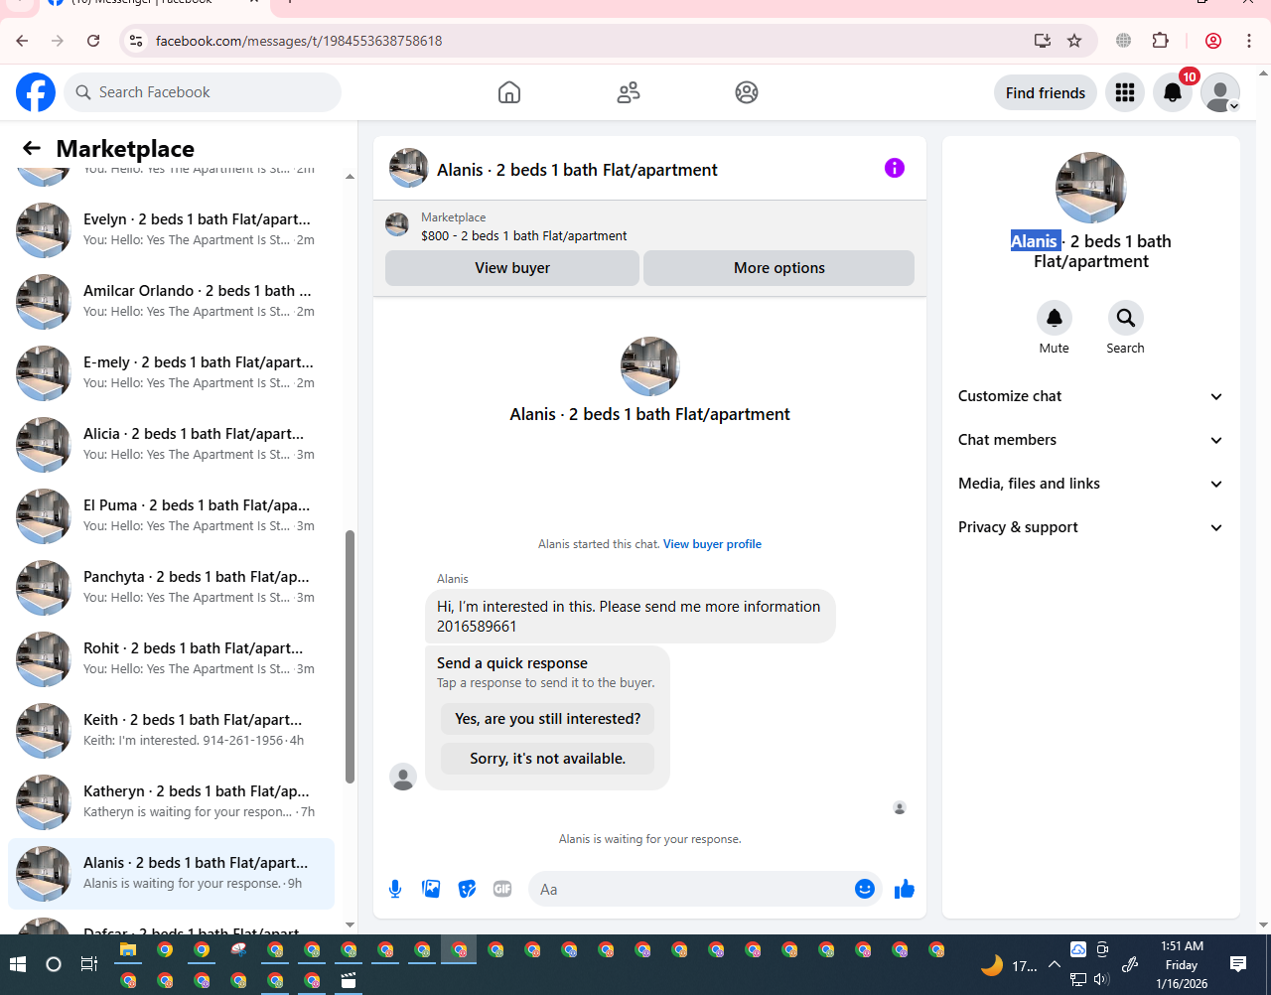The width and height of the screenshot is (1271, 995).
Task: Open Alicia's conversation
Action: click(x=171, y=445)
